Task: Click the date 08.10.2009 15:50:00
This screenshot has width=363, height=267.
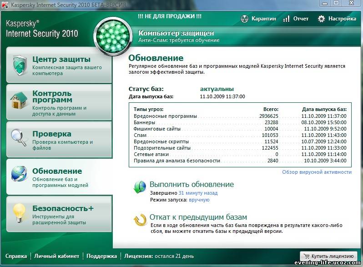Action: (324, 122)
